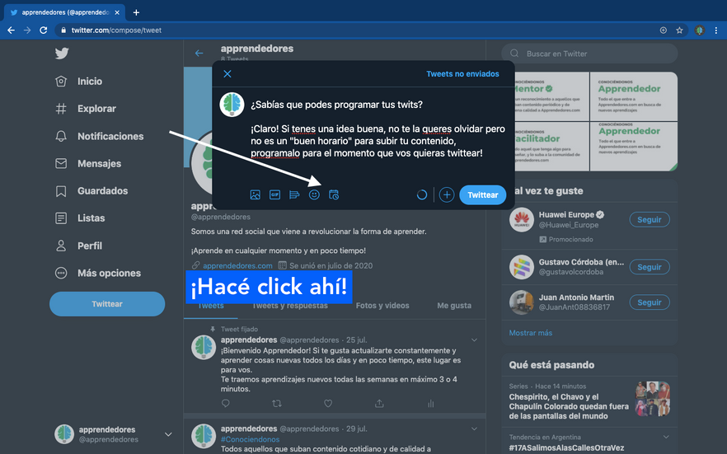The height and width of the screenshot is (454, 727).
Task: Add a poll to the tweet
Action: (x=294, y=195)
